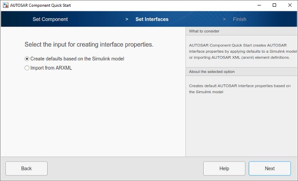Choose the Import from ARXML option

coord(27,68)
